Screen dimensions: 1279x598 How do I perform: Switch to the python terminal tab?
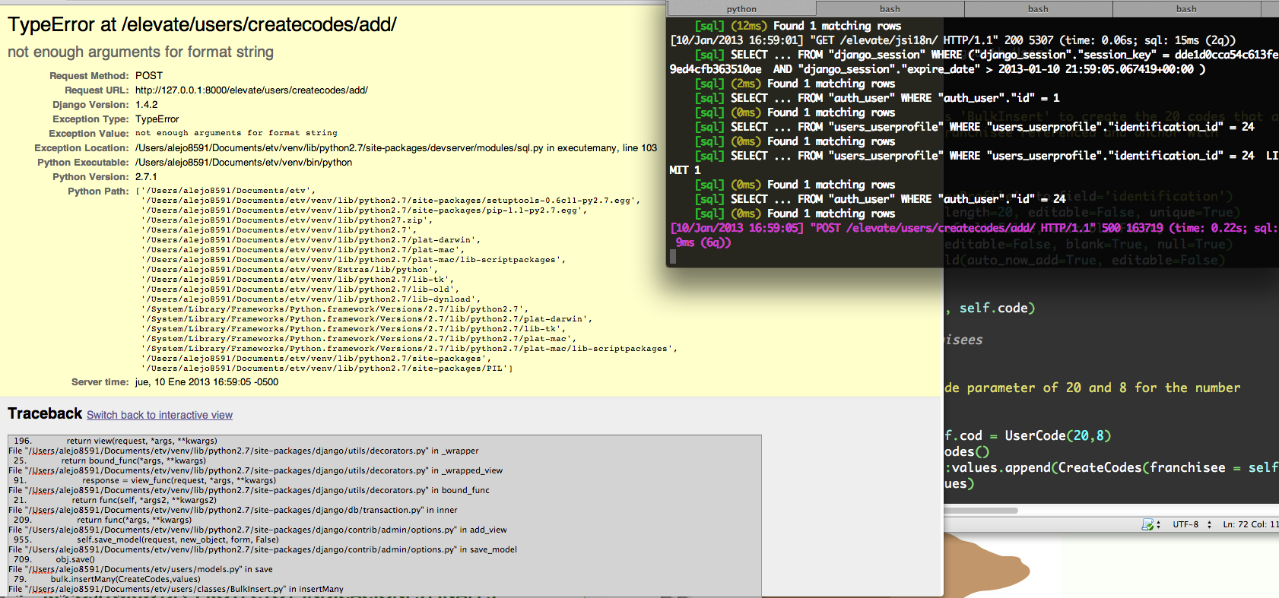tap(741, 9)
